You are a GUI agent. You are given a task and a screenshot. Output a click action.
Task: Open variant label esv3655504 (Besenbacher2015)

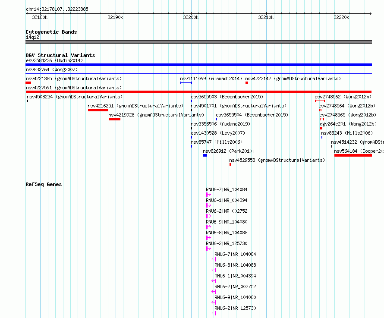pos(252,115)
